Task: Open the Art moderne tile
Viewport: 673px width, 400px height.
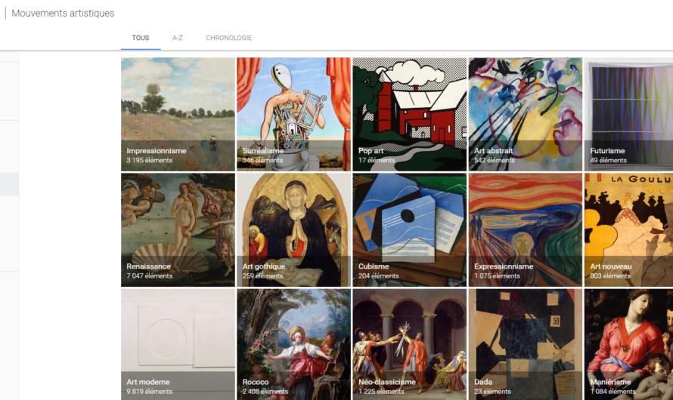Action: point(178,344)
